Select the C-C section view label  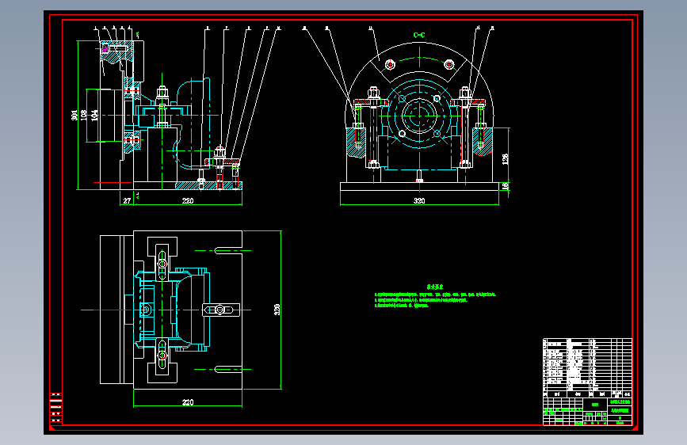(x=419, y=35)
